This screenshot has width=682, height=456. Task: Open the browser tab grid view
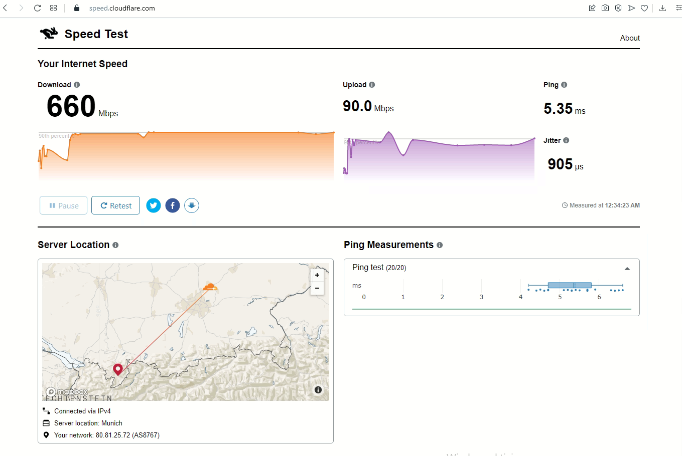tap(54, 8)
